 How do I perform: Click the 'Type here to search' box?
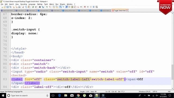(x=28, y=96)
